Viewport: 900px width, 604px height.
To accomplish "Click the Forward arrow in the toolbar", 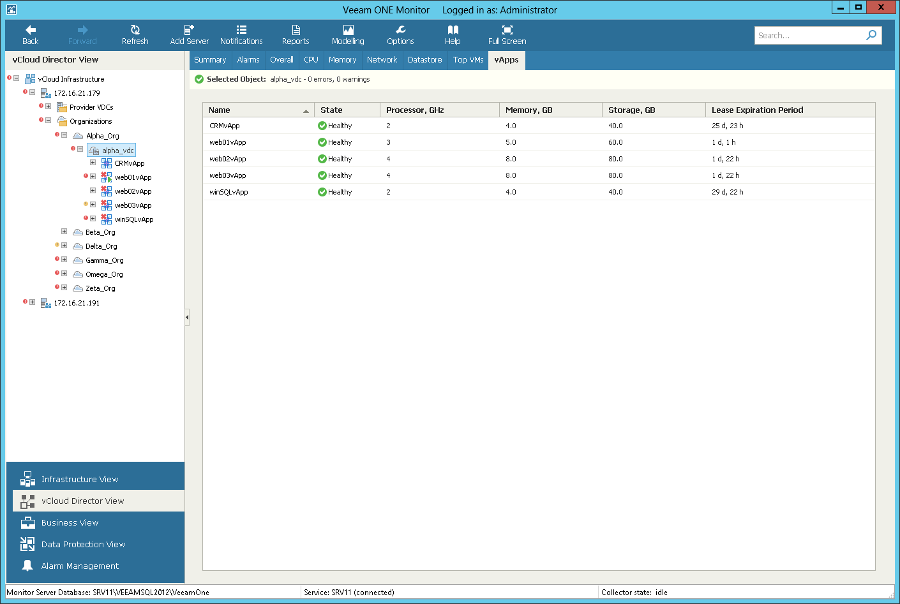I will coord(82,35).
